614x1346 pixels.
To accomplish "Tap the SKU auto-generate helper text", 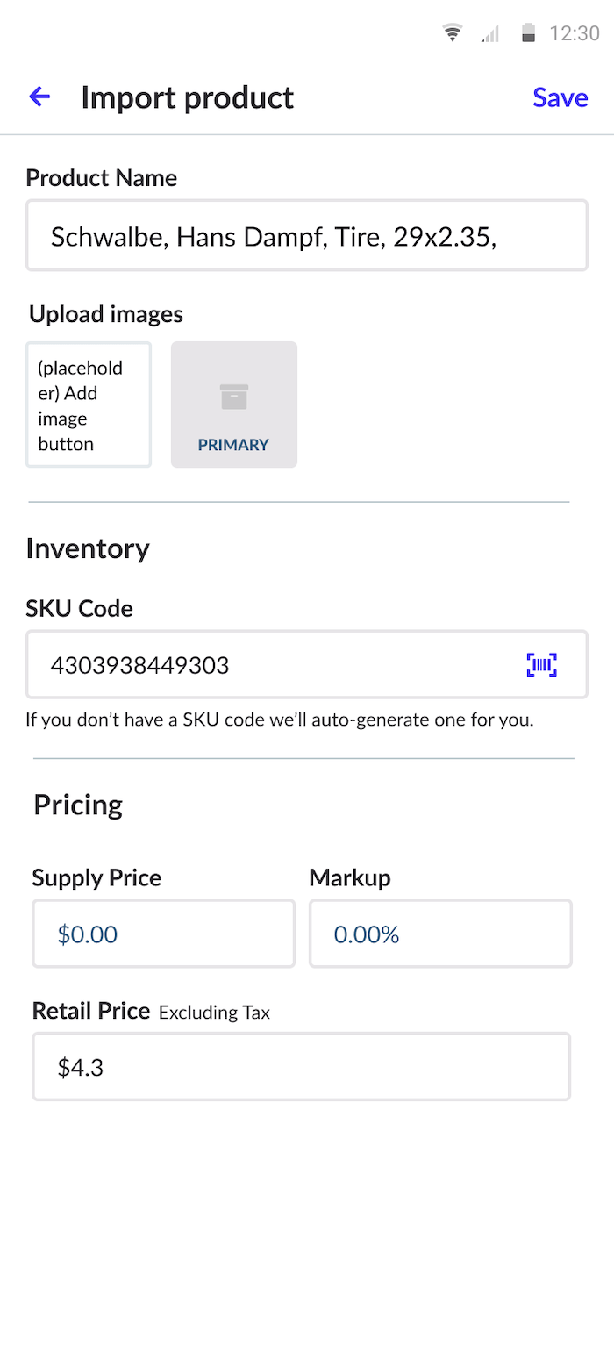I will tap(280, 720).
